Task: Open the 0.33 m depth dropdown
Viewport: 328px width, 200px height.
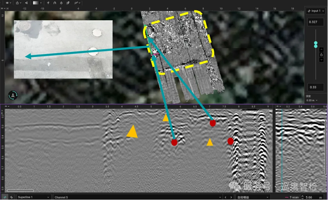Action: point(312,100)
